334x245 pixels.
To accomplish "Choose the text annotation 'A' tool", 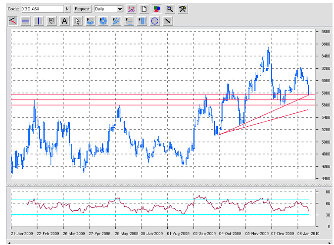I will click(64, 21).
